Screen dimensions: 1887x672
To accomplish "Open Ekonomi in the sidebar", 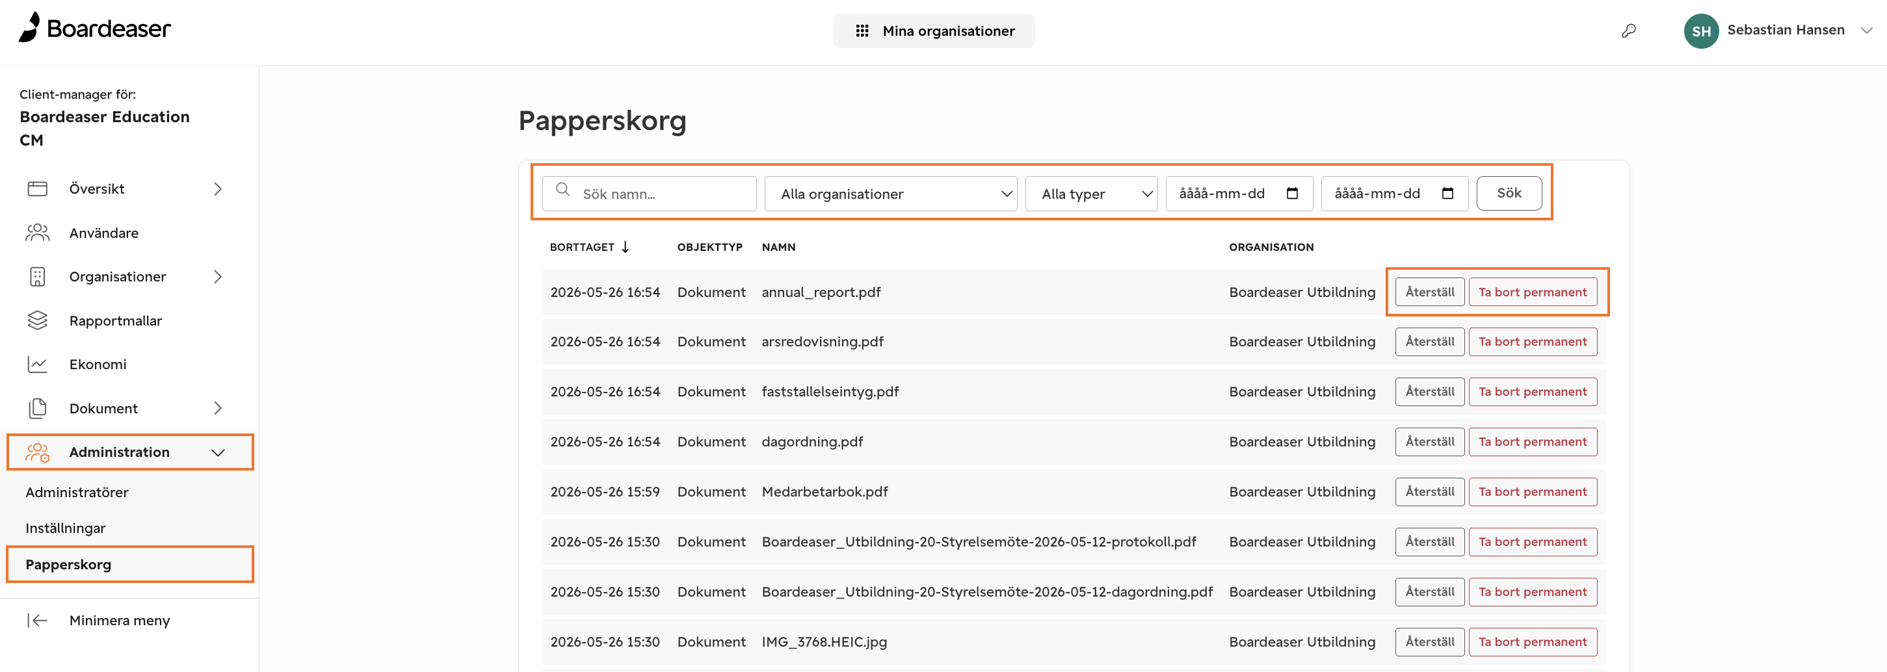I will [x=98, y=365].
